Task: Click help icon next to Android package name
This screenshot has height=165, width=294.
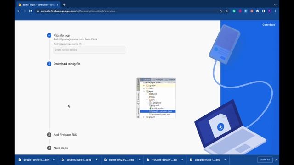Action: pos(80,44)
